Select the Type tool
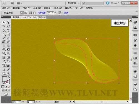The height and width of the screenshot is (104, 139). point(8,30)
